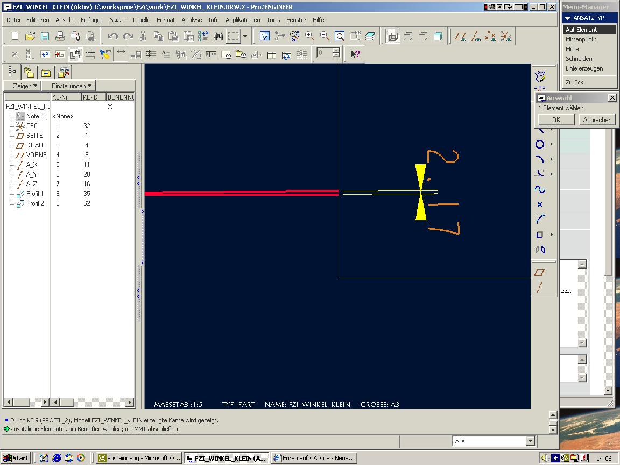Expand the selection box dropdown arrow
The width and height of the screenshot is (620, 465).
245,37
